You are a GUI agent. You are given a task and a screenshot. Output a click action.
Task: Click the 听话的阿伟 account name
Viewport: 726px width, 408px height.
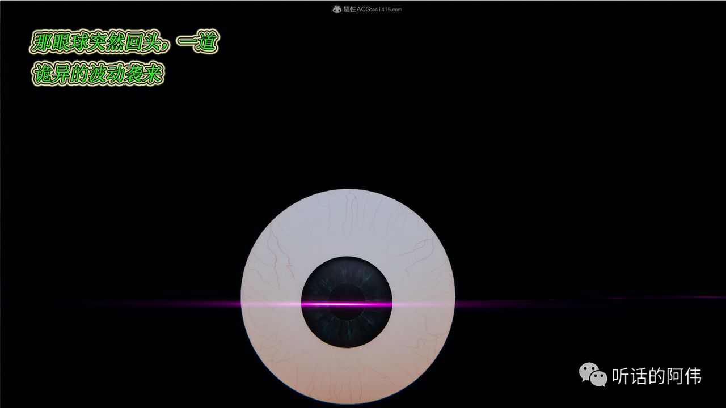click(x=656, y=376)
